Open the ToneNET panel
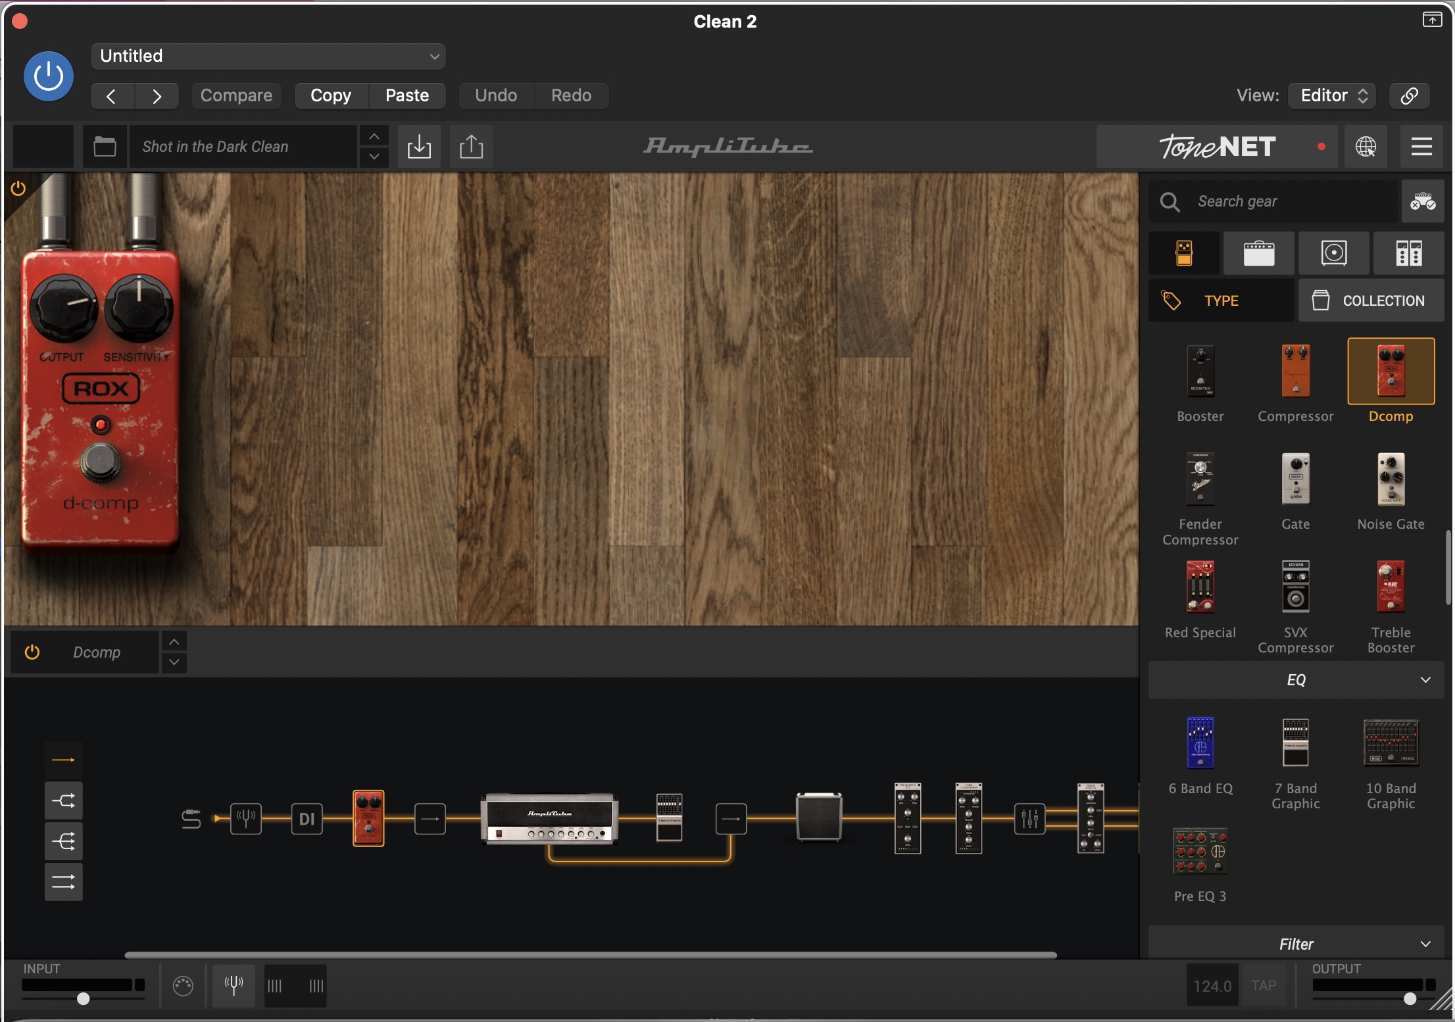 pos(1217,146)
